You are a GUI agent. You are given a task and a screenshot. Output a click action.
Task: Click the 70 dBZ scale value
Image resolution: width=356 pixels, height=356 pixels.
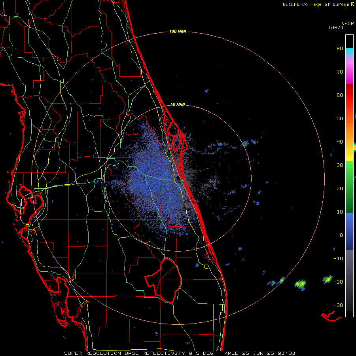tap(340, 72)
